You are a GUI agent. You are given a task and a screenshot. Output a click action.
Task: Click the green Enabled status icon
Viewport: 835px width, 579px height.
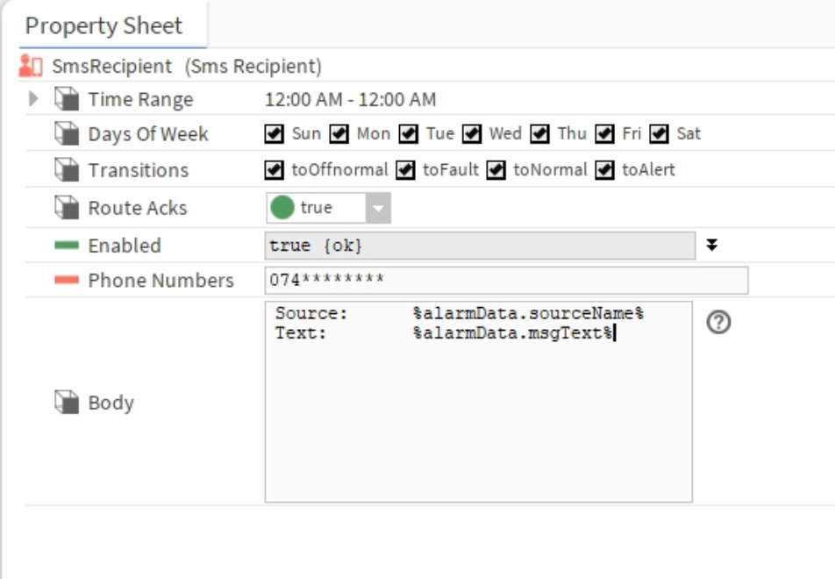(67, 246)
